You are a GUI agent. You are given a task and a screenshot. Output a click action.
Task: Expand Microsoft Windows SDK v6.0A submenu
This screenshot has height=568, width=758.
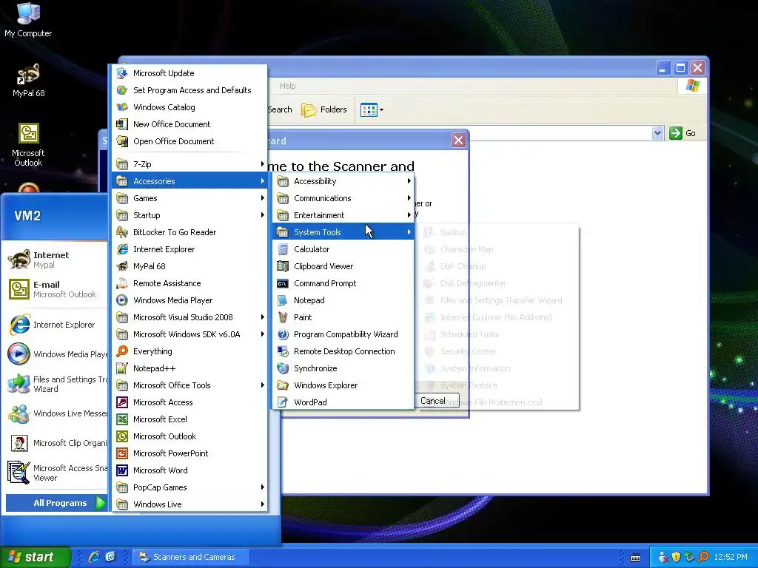tap(190, 334)
